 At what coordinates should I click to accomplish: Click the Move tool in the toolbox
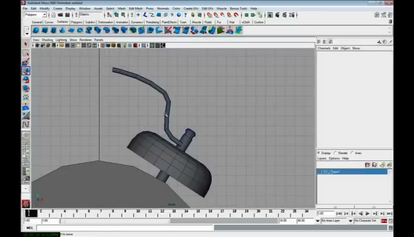coord(26,71)
